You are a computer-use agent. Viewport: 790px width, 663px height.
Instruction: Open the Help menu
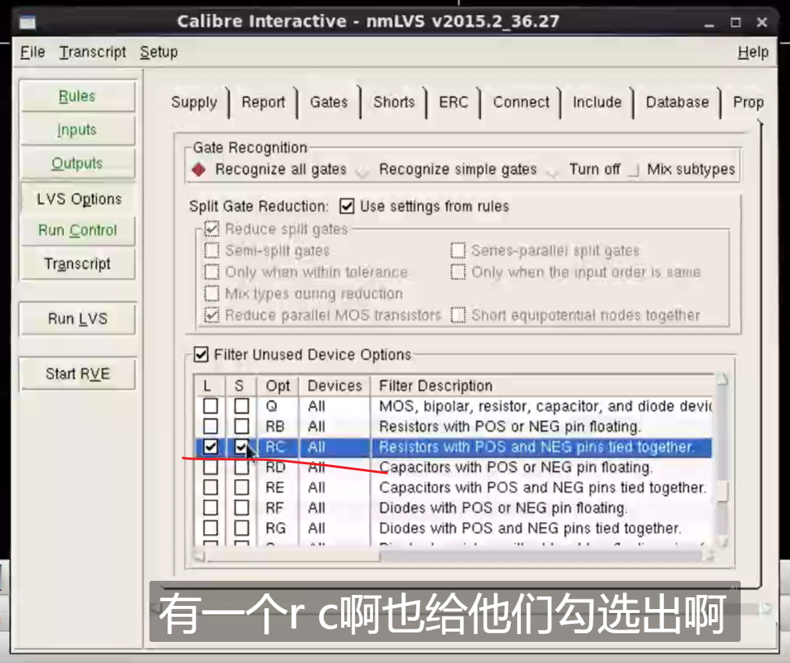[x=753, y=52]
